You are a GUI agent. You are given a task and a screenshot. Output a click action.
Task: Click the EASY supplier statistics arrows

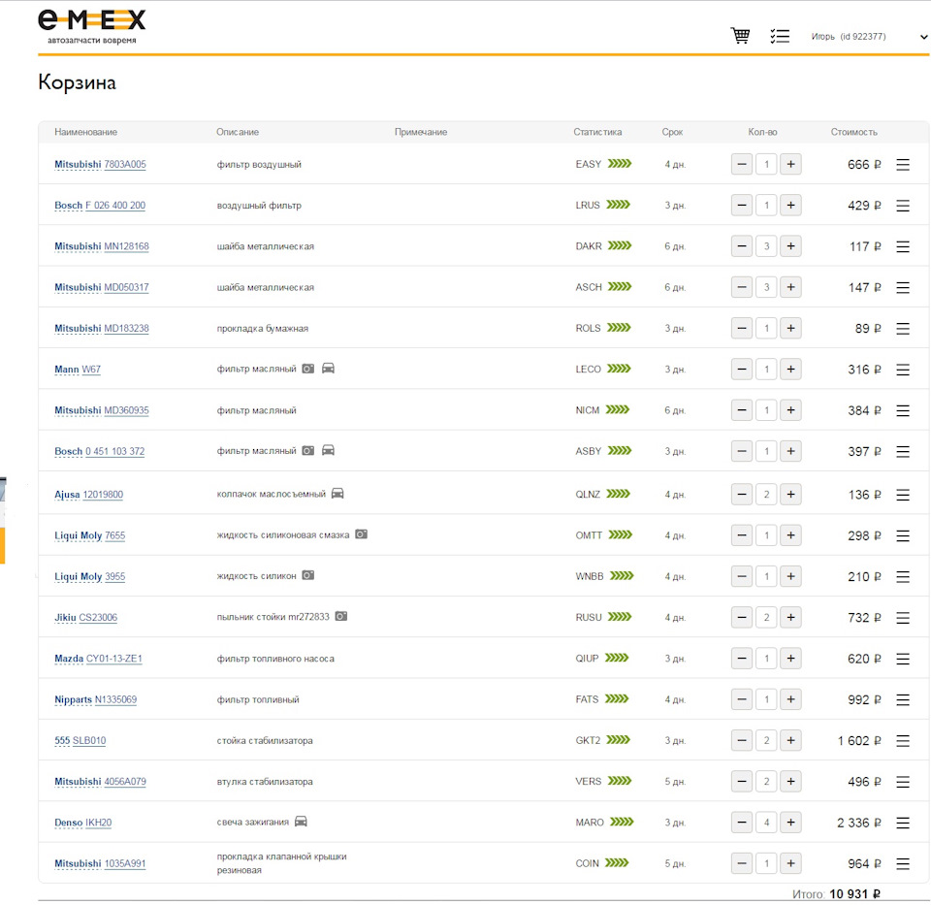620,163
